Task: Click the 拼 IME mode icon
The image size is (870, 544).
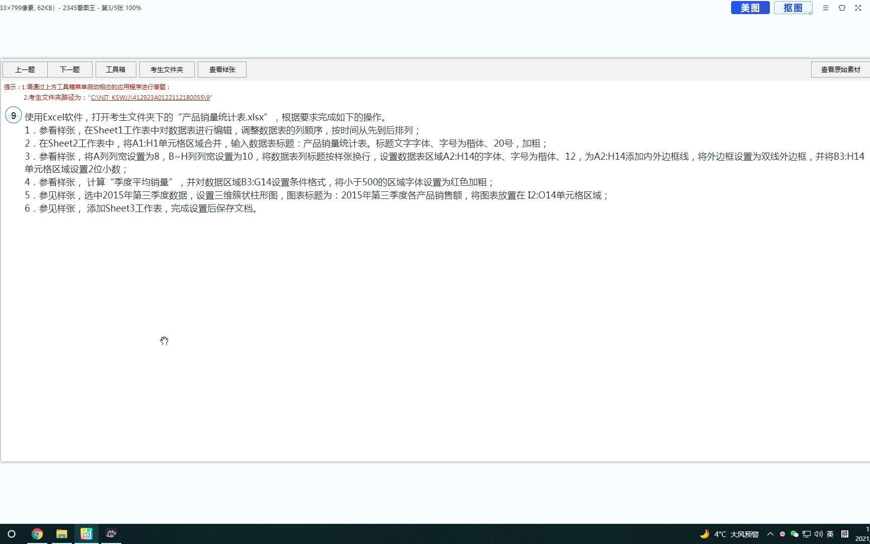Action: point(845,534)
